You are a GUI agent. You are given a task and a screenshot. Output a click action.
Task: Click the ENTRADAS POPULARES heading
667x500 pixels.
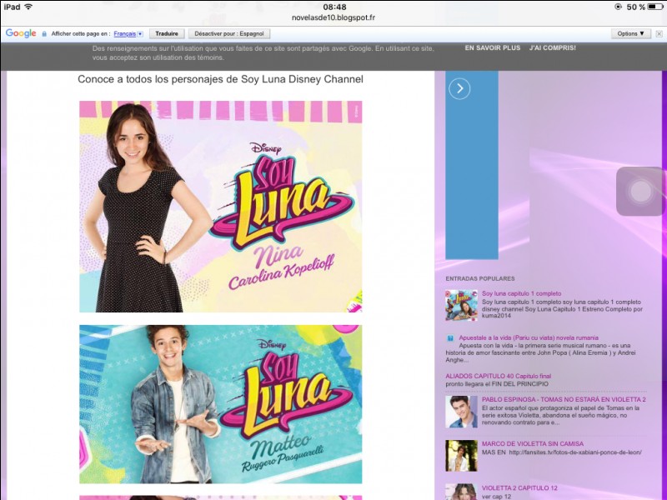[x=480, y=278]
